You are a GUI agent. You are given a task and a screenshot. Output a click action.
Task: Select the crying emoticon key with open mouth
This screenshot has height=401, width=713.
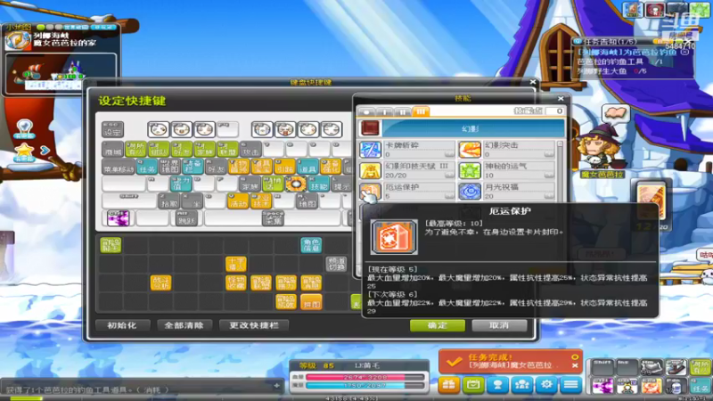[285, 129]
